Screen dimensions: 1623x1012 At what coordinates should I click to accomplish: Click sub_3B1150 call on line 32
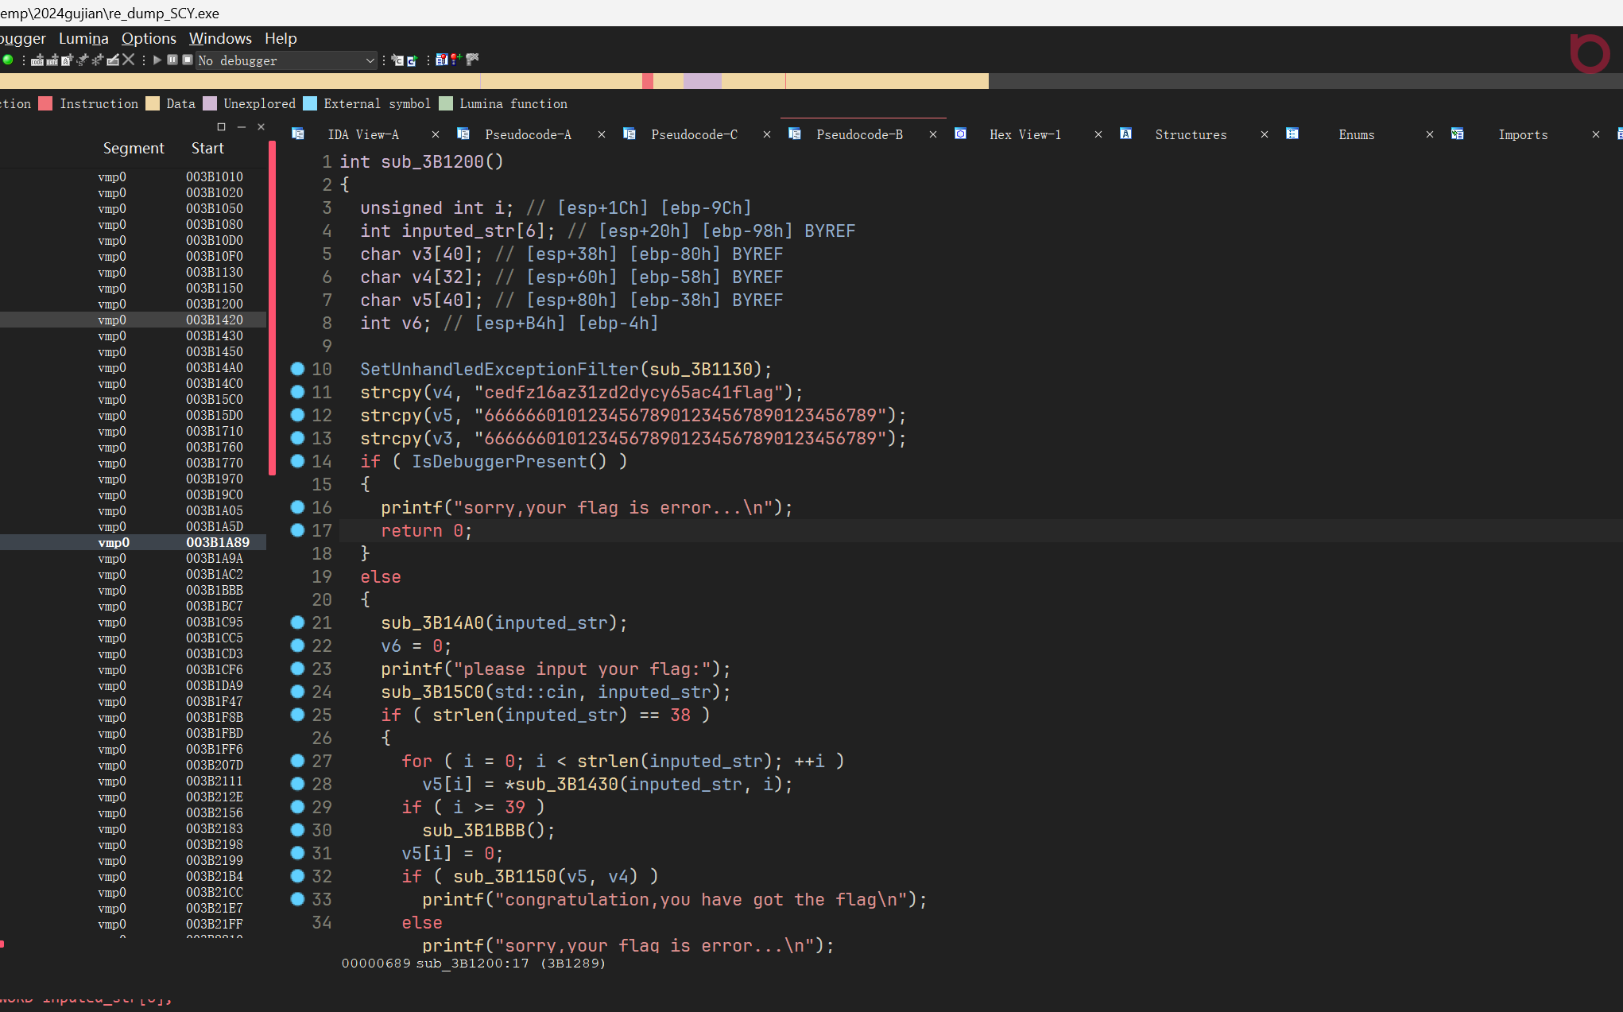tap(505, 876)
